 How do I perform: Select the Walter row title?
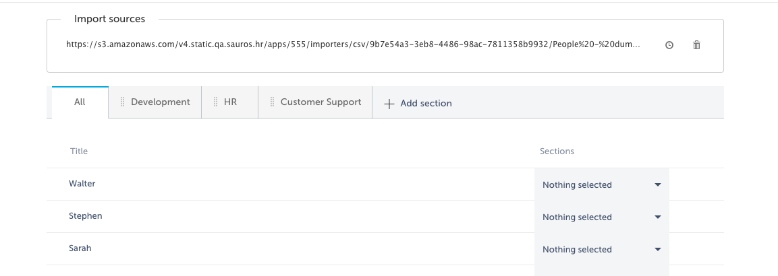coord(82,184)
